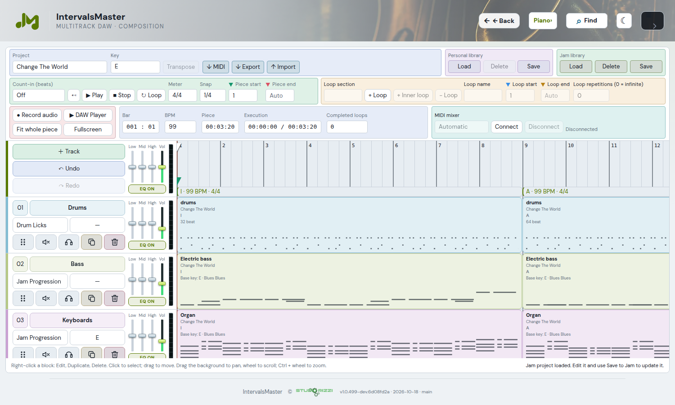Screen dimensions: 675x405
Task: Open Drums pattern dropdown Drum Licks
Action: [40, 225]
